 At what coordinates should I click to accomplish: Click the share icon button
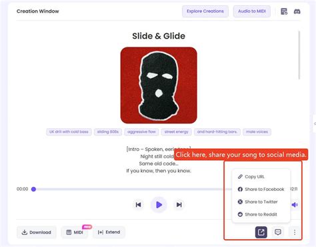click(x=261, y=232)
